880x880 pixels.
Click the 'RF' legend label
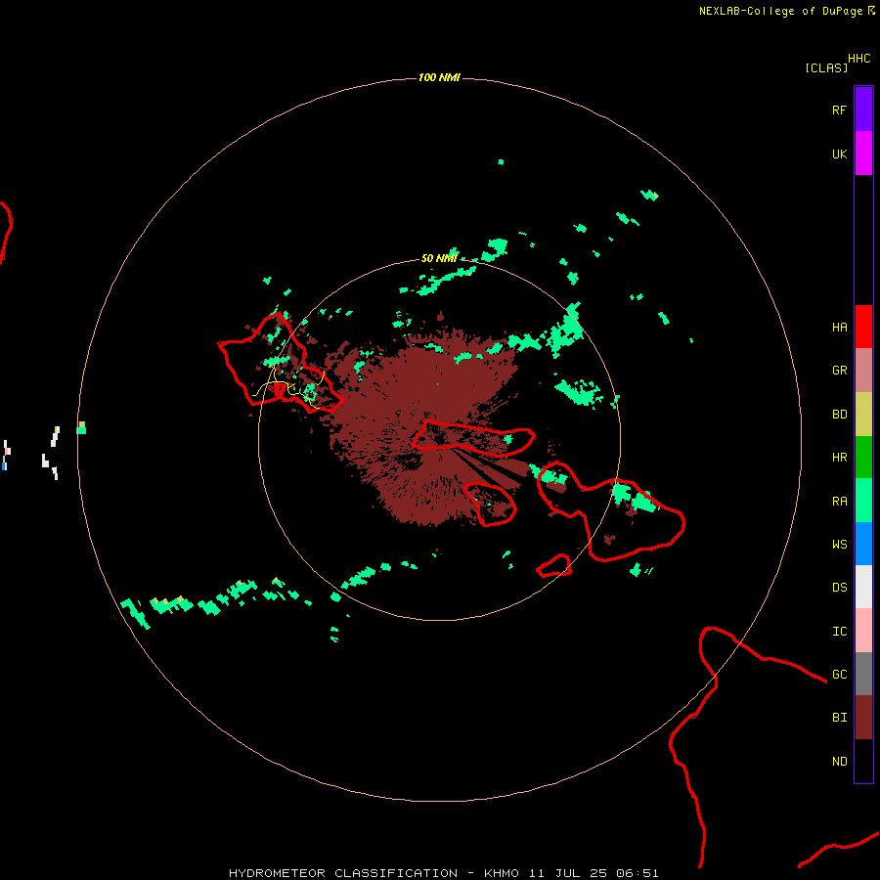(839, 110)
